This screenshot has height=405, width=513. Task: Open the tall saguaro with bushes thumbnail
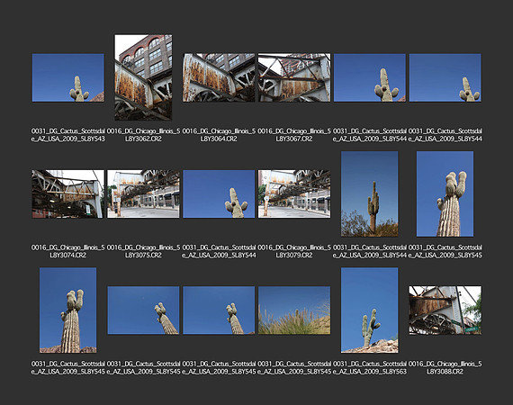pos(370,194)
